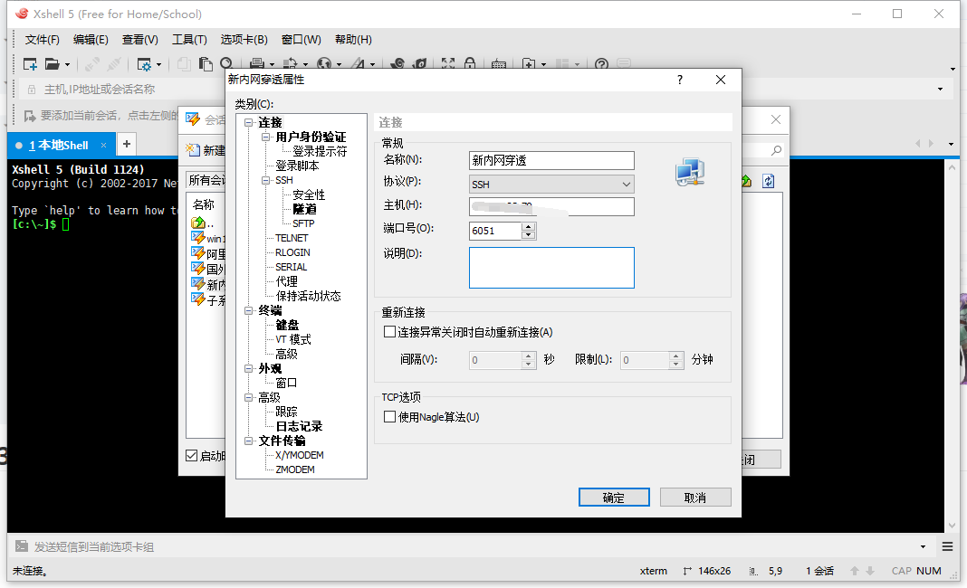Click the refresh icon in sessions dialog
967x588 pixels.
(x=768, y=181)
